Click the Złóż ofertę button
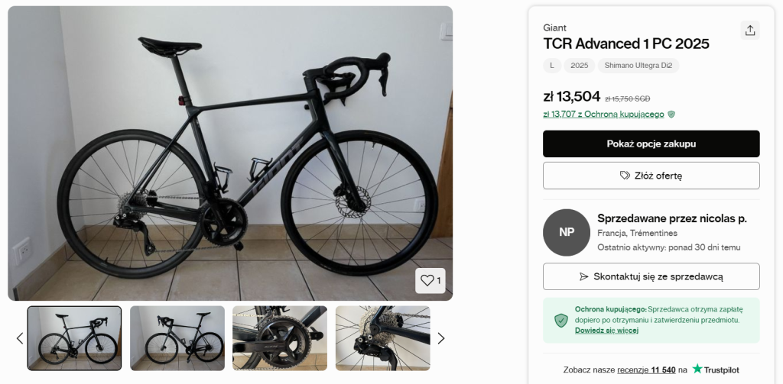This screenshot has height=384, width=783. pos(651,176)
